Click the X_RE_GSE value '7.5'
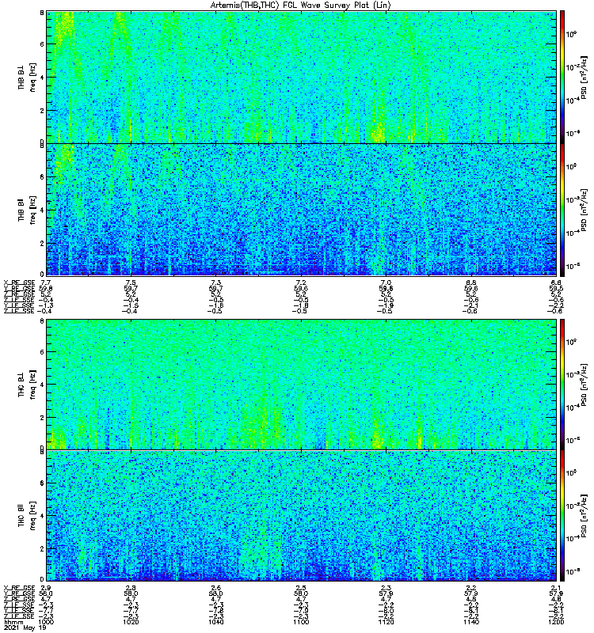 tap(131, 282)
